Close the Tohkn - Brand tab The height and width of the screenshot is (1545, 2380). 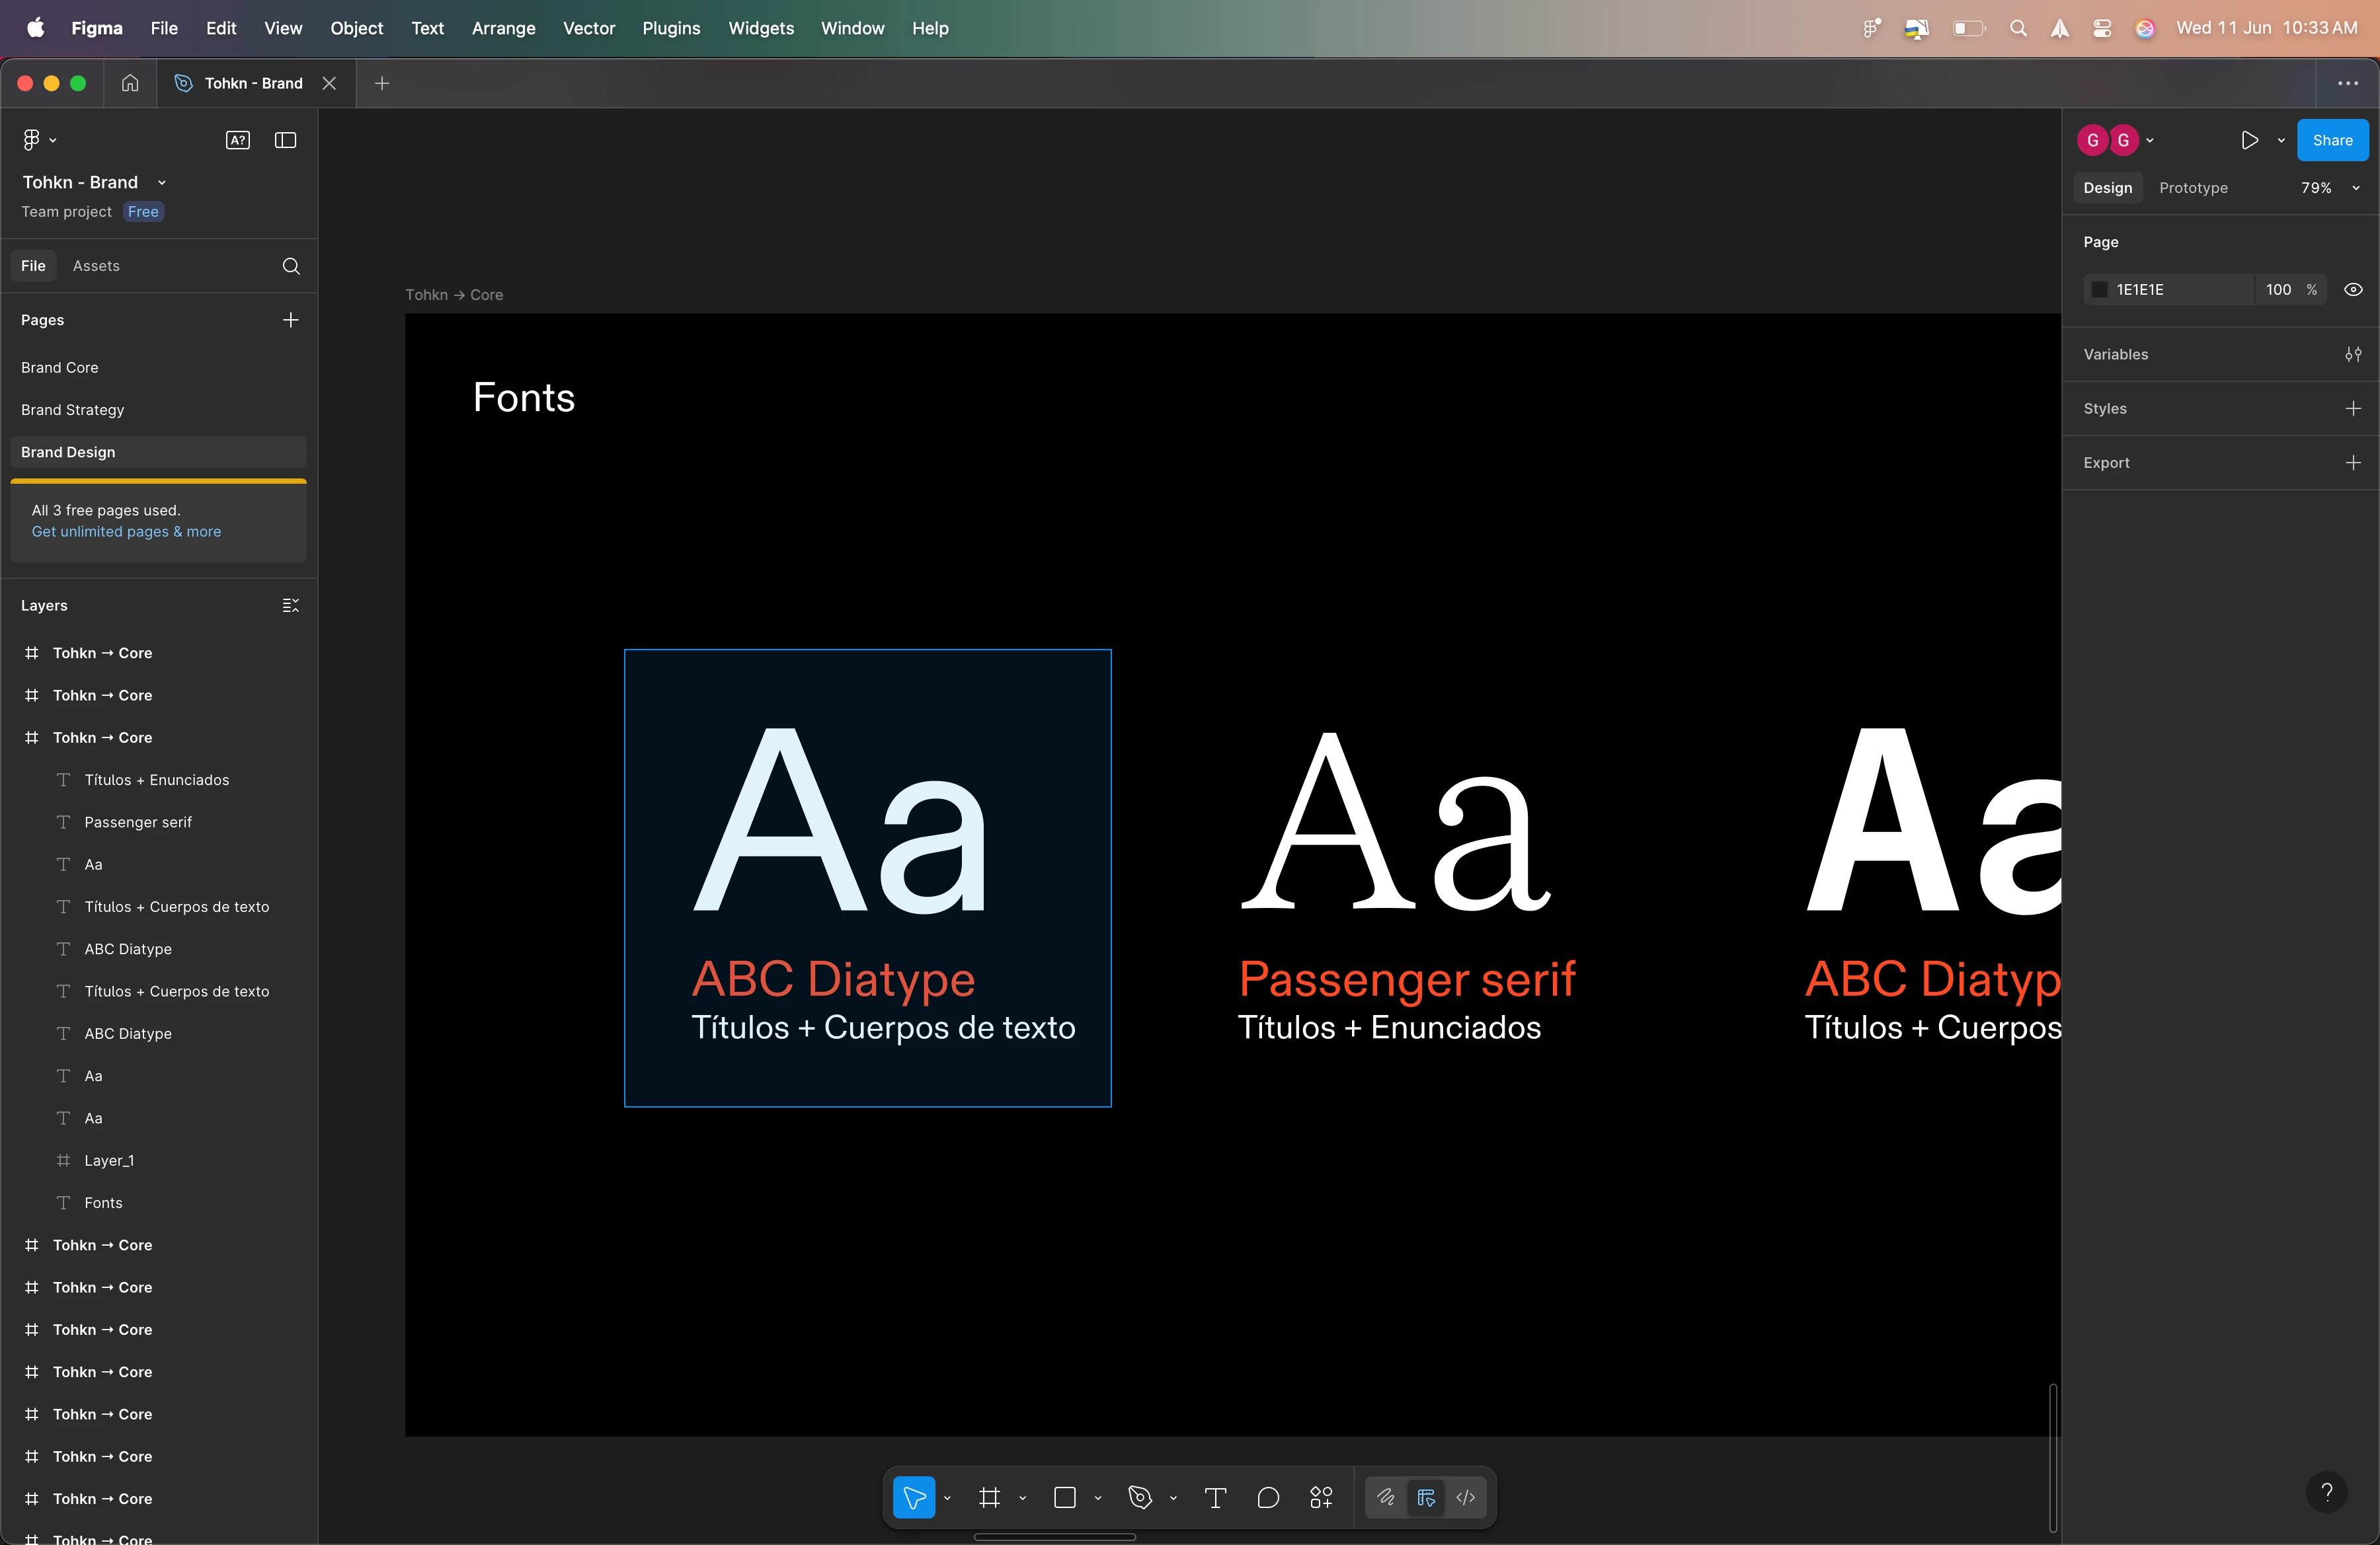tap(329, 83)
